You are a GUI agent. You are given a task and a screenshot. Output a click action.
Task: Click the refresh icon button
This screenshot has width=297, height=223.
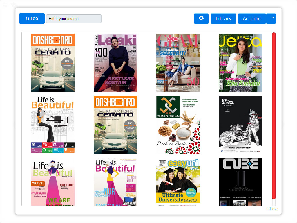coord(201,19)
